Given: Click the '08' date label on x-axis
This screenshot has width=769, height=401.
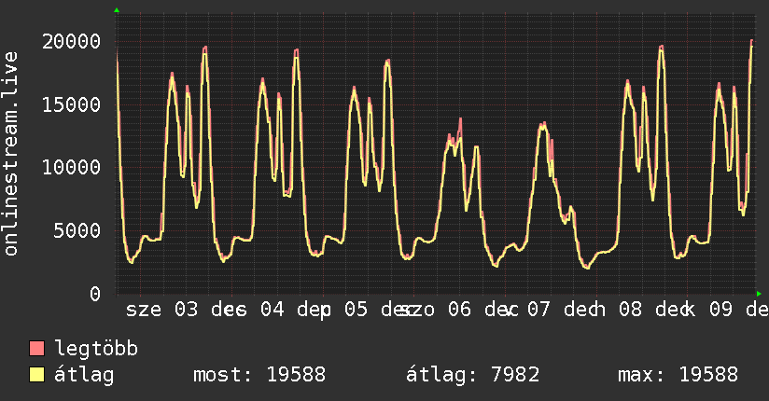Looking at the screenshot, I should pos(630,310).
